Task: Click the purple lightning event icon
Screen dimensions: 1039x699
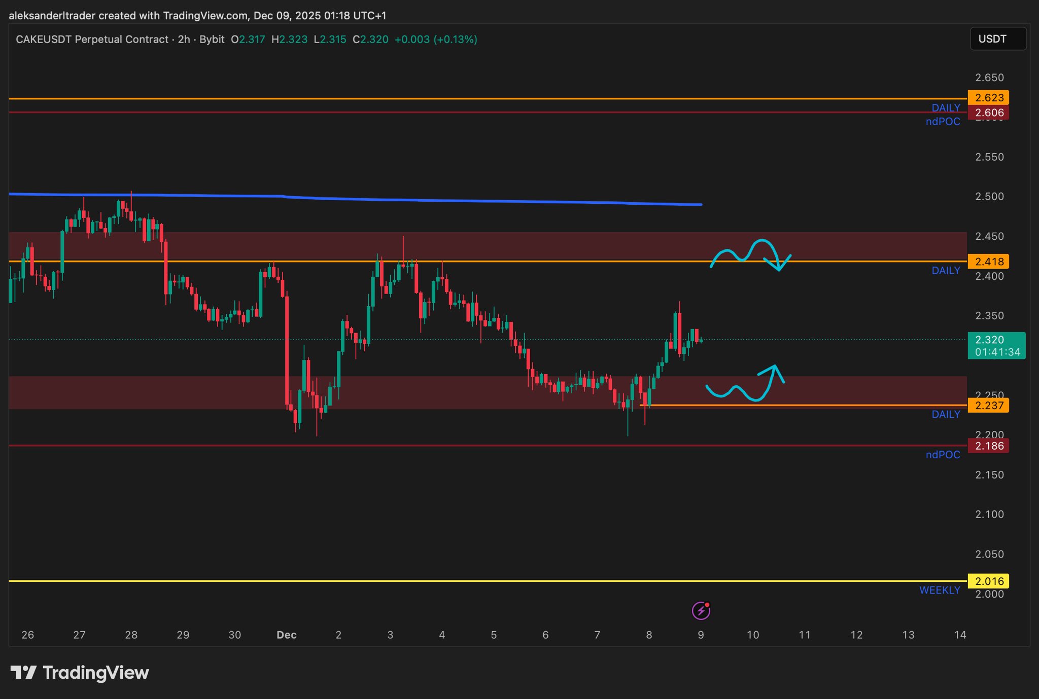Action: (701, 610)
